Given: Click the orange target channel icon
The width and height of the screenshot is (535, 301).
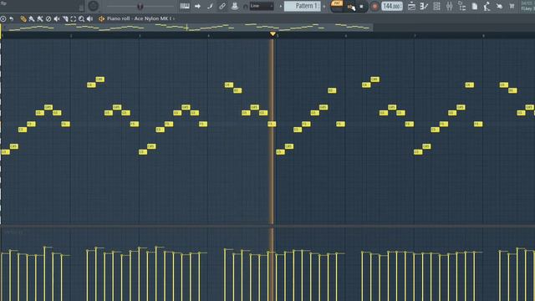Looking at the screenshot, I should (x=101, y=18).
